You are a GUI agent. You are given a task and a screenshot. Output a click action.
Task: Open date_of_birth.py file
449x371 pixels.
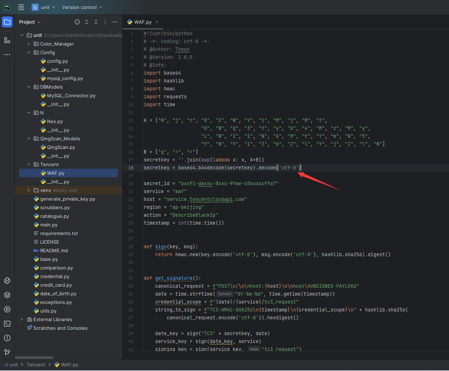pyautogui.click(x=55, y=293)
